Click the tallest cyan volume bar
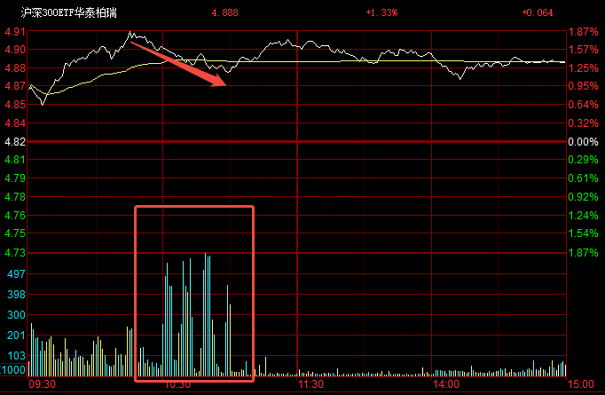 click(x=205, y=315)
